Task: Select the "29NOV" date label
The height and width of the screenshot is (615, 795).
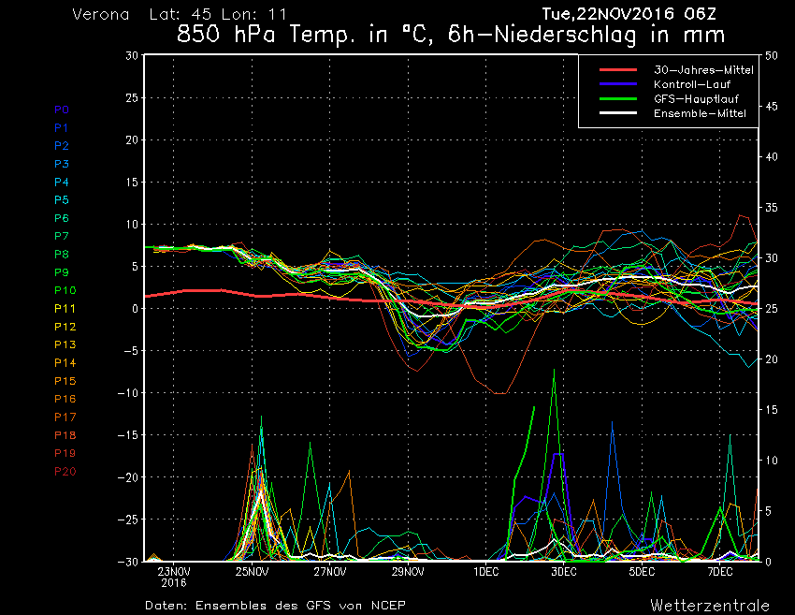Action: 408,572
